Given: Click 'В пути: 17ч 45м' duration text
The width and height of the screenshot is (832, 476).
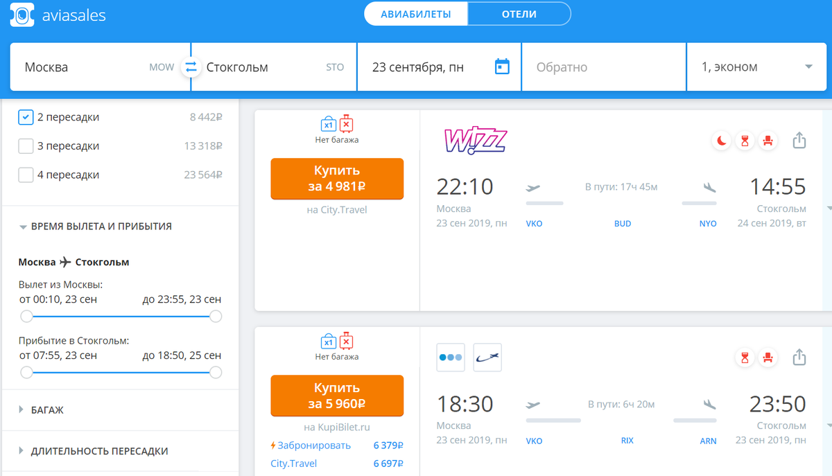Looking at the screenshot, I should click(x=621, y=187).
